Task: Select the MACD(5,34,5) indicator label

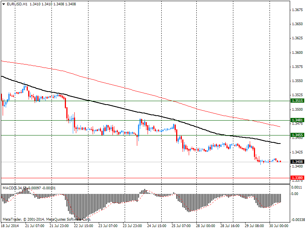Action: click(14, 188)
